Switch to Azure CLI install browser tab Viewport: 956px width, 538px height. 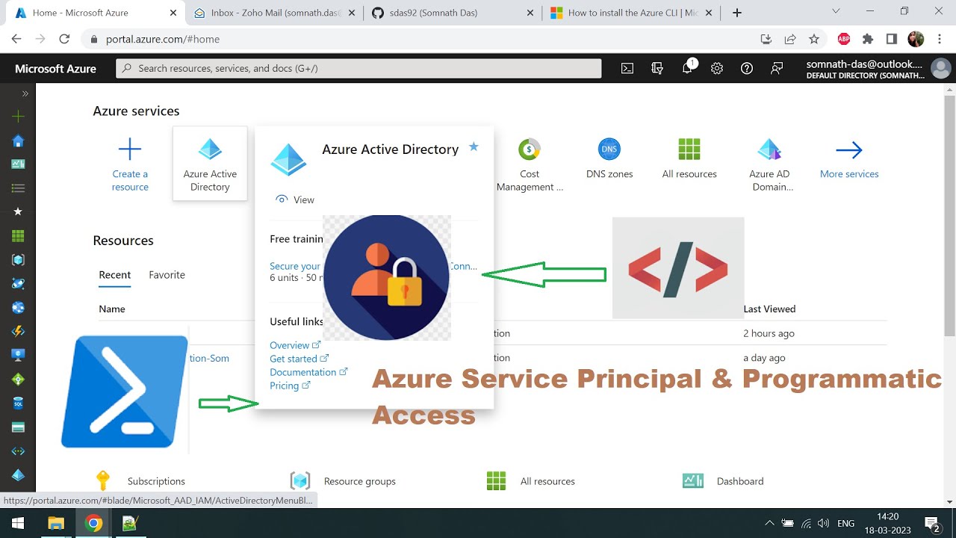point(631,13)
